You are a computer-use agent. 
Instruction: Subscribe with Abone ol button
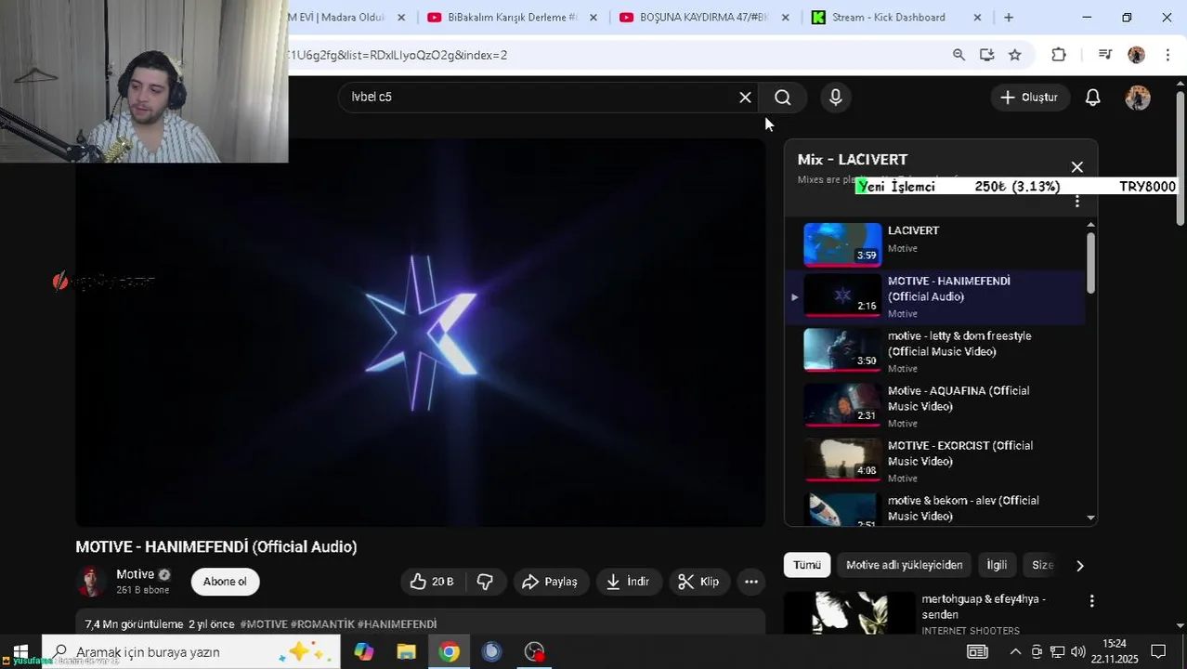(225, 582)
